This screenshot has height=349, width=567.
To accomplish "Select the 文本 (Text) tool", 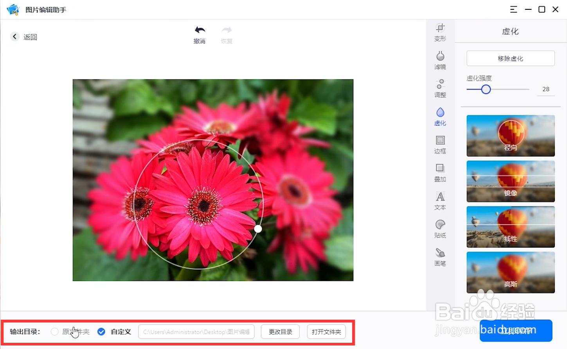I will pos(440,201).
